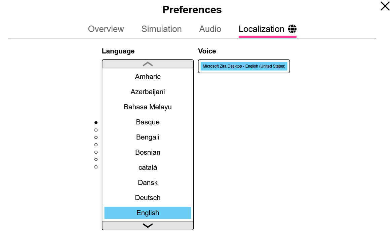The width and height of the screenshot is (392, 232).
Task: Click the down chevron below language list
Action: 148,226
